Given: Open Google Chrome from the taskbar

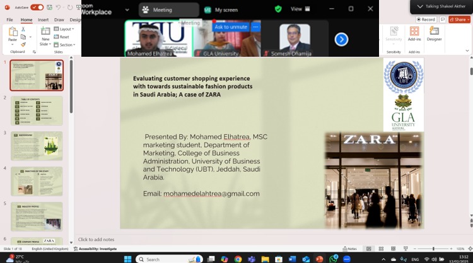Looking at the screenshot, I should tap(238, 259).
